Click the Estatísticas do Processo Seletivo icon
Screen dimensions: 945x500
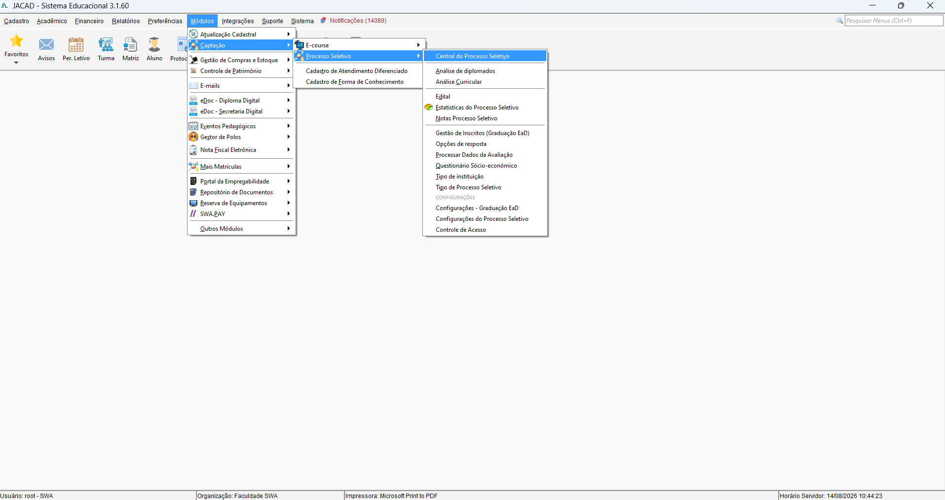coord(429,107)
